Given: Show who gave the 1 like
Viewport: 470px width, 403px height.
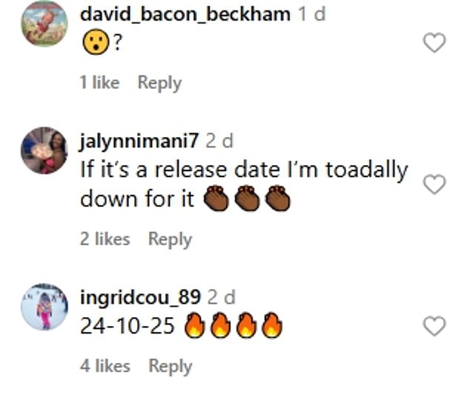Looking at the screenshot, I should [99, 83].
